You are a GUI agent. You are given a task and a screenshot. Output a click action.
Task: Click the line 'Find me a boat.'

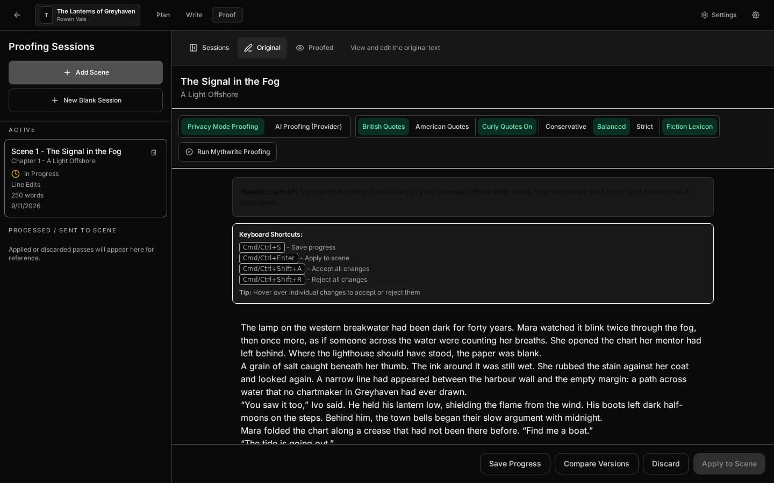pos(557,430)
